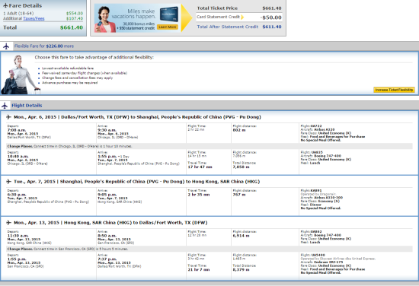Image resolution: width=419 pixels, height=286 pixels.
Task: Click the 7:37 p.m. Dallas arrival time
Action: coord(107,259)
